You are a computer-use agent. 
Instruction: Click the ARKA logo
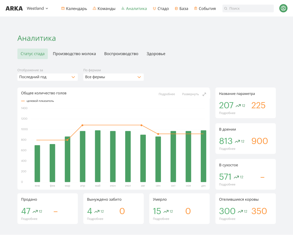click(x=14, y=8)
